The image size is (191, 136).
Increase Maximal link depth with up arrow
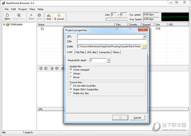(x=108, y=59)
